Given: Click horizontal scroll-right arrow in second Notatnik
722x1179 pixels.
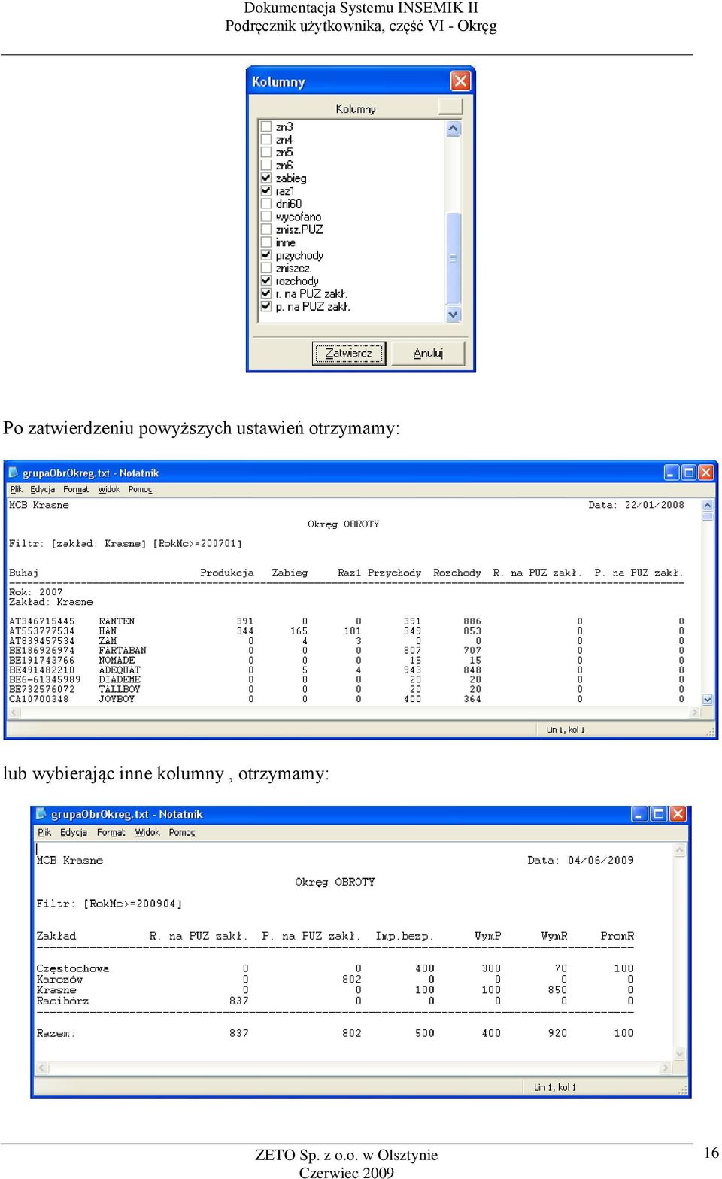Looking at the screenshot, I should 666,1068.
